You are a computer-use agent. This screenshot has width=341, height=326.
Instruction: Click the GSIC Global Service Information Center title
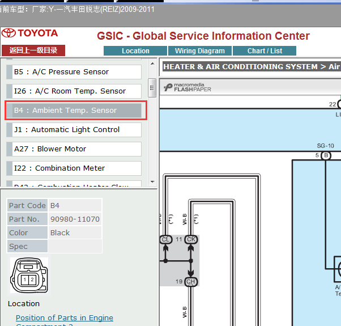[x=203, y=36]
